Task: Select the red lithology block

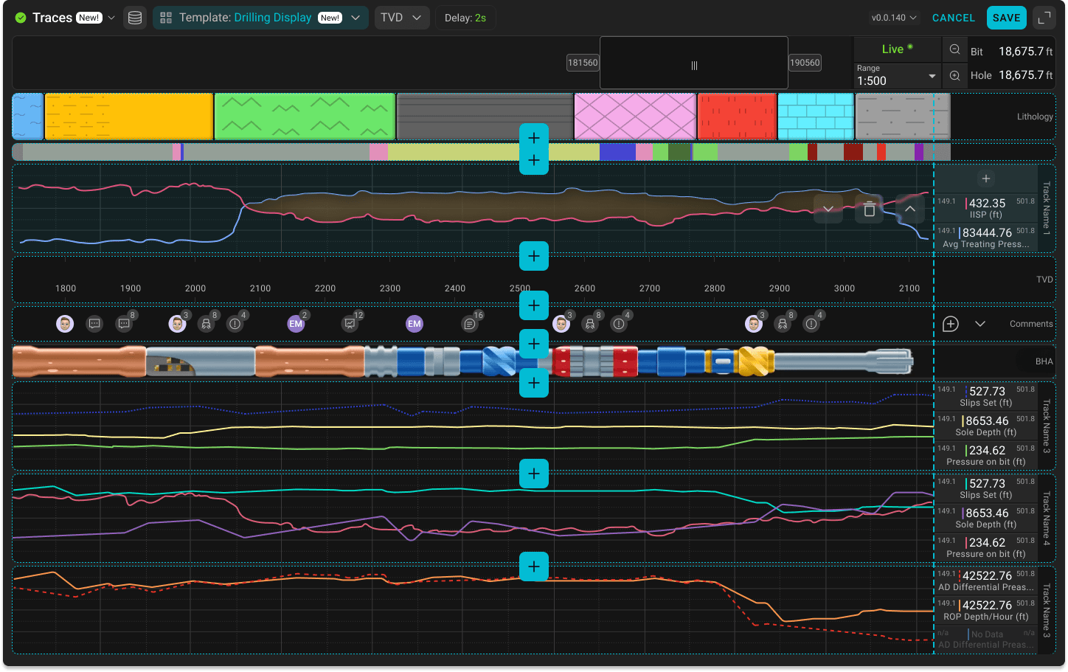Action: pos(737,117)
